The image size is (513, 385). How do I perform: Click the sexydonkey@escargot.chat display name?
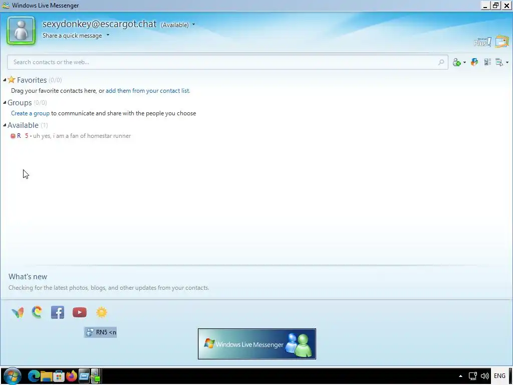point(100,24)
